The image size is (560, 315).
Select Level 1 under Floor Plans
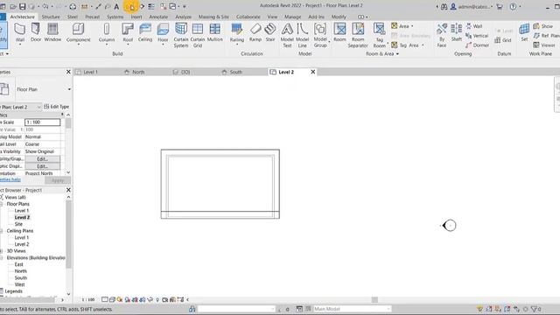point(21,211)
